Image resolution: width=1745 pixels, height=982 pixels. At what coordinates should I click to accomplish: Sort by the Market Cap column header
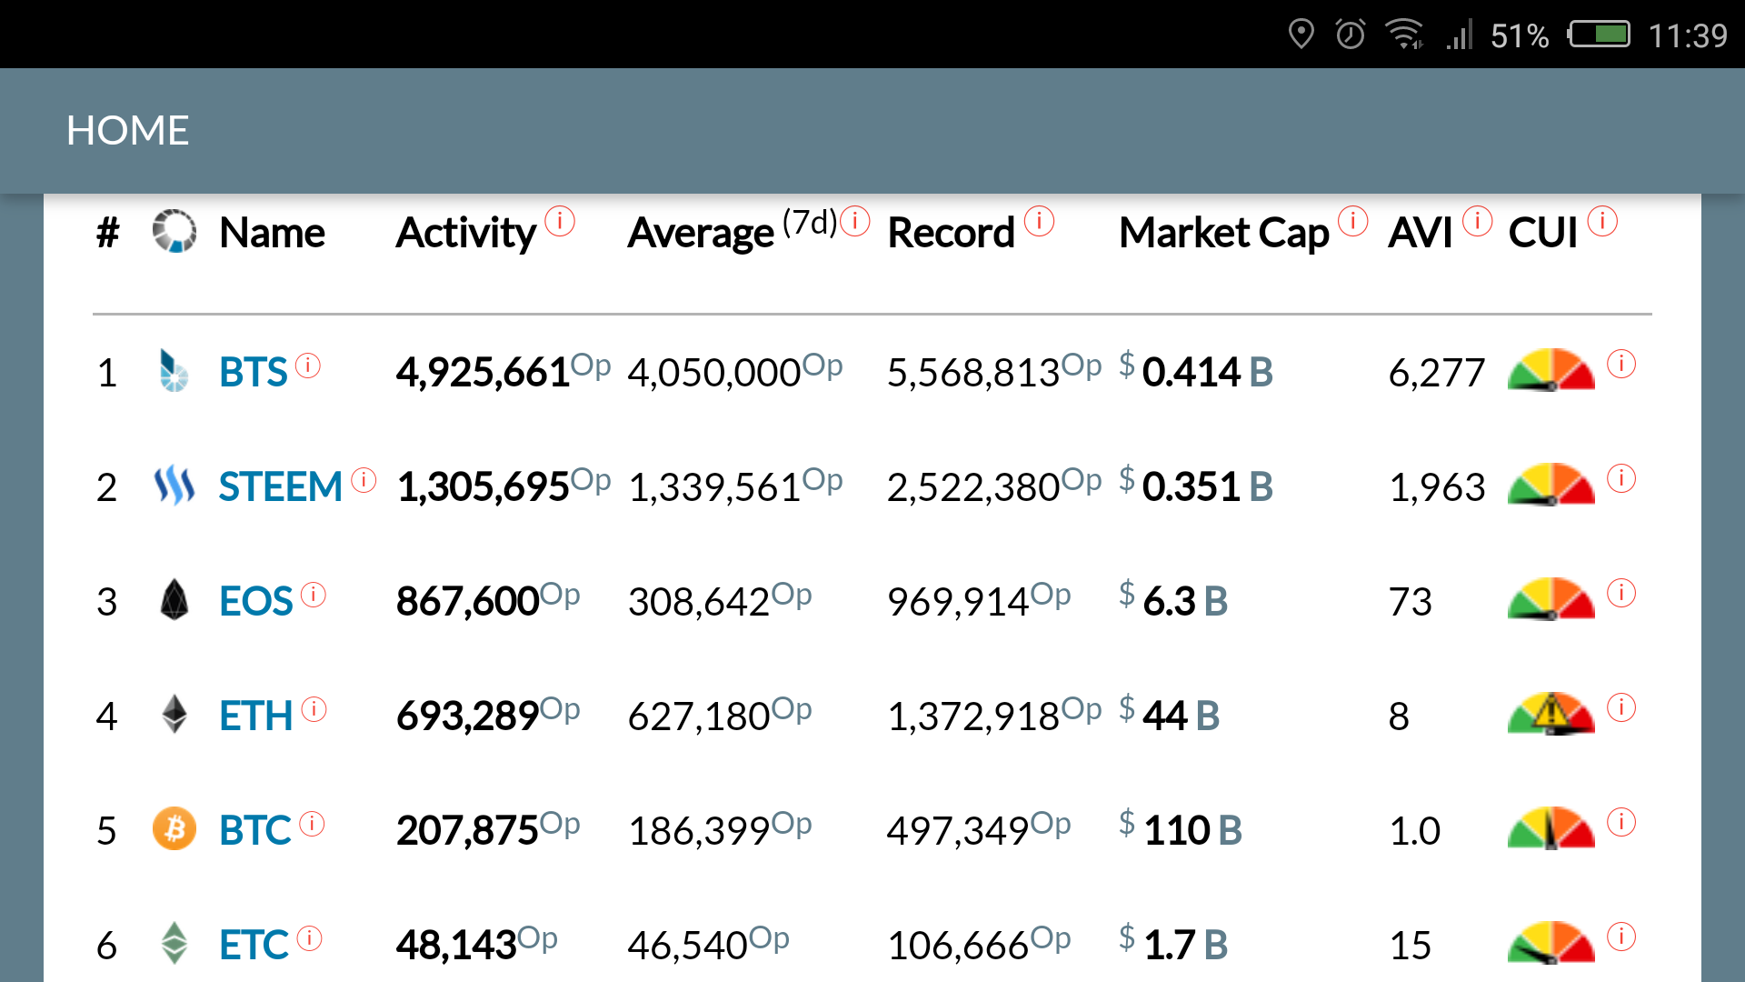coord(1224,234)
